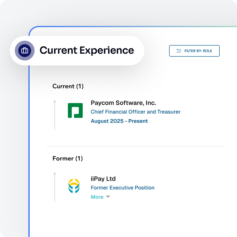Click the filter sliders icon
Image resolution: width=237 pixels, height=237 pixels.
tap(179, 51)
